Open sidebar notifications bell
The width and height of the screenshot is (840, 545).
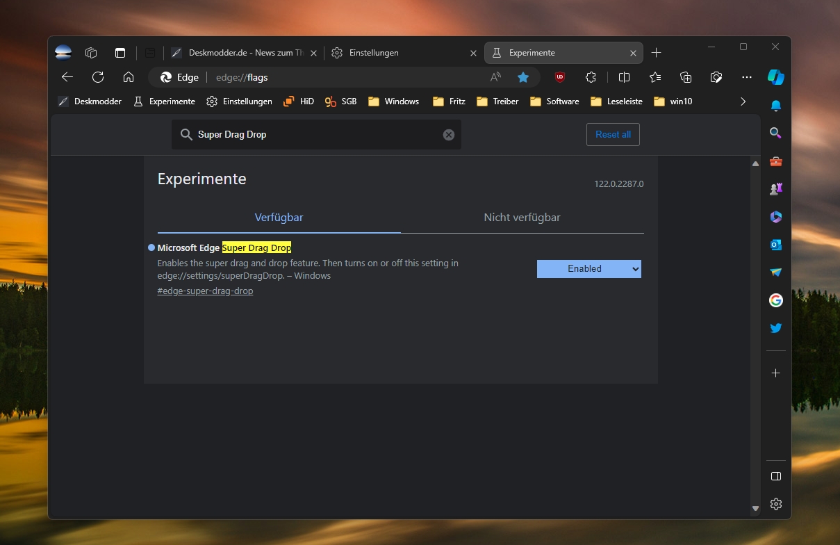coord(776,106)
